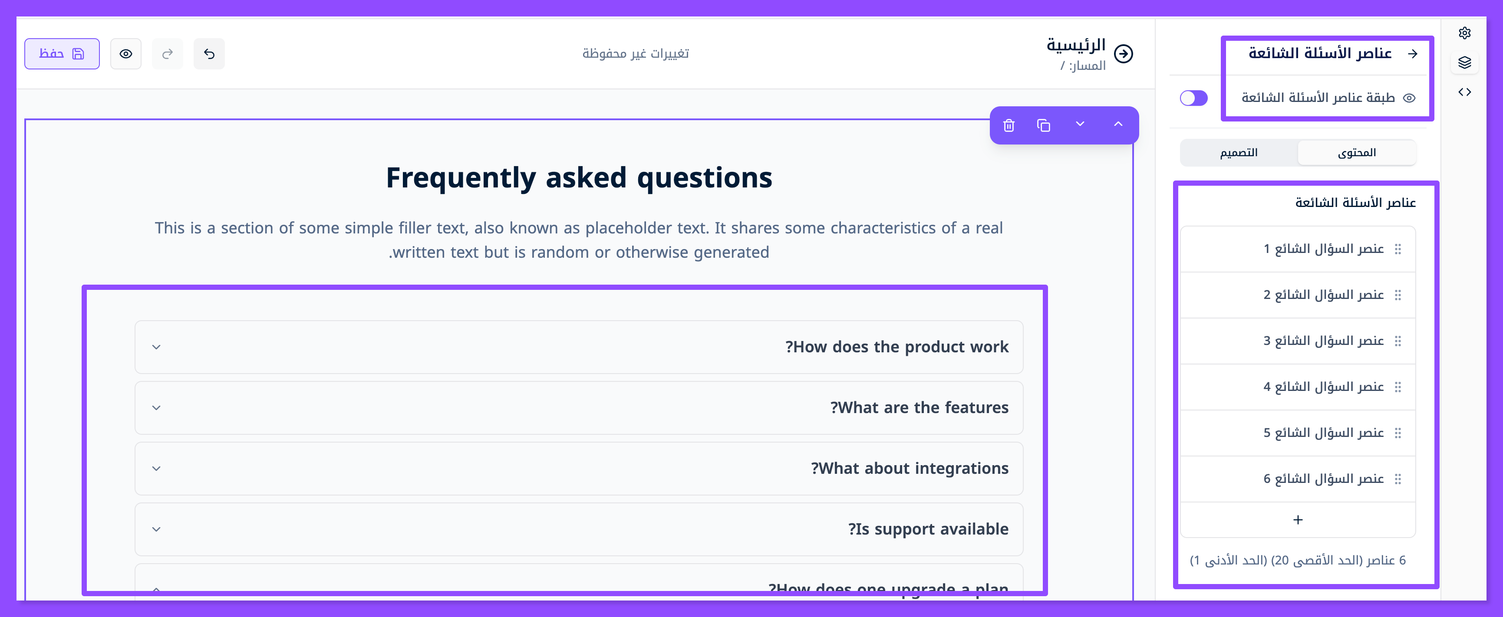Add a new FAQ item with plus button

(1298, 520)
